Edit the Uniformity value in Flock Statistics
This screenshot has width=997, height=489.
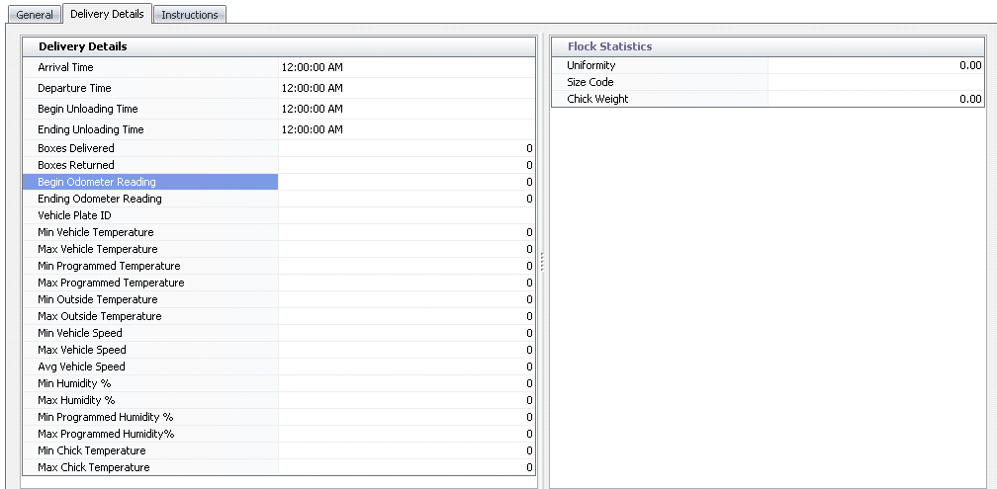[875, 65]
